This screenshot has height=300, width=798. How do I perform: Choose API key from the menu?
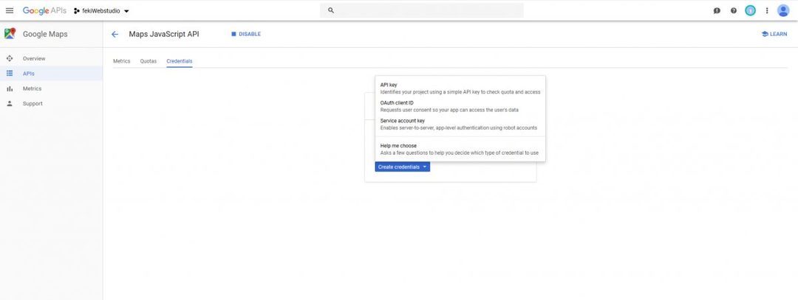click(x=460, y=88)
